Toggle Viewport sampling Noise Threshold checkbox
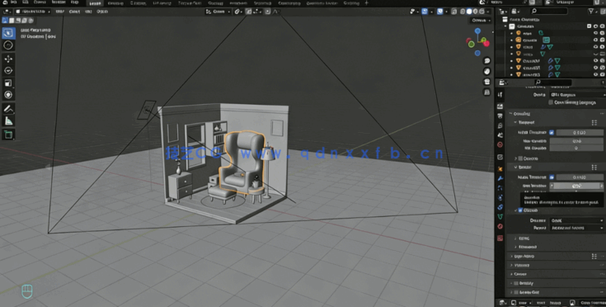The height and width of the screenshot is (307, 606). 552,132
